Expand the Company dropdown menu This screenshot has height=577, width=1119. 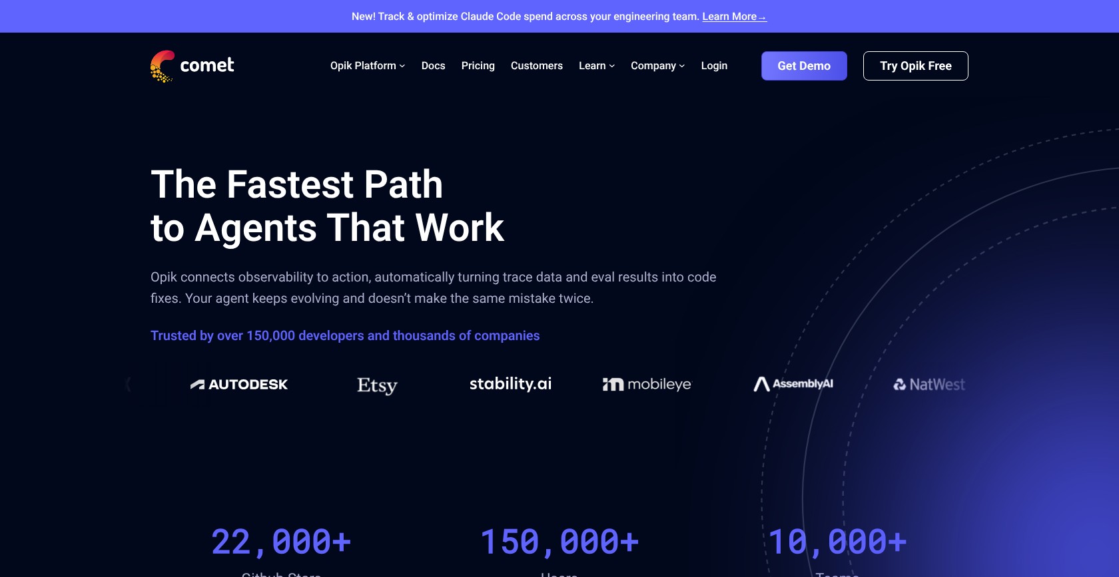pos(657,66)
